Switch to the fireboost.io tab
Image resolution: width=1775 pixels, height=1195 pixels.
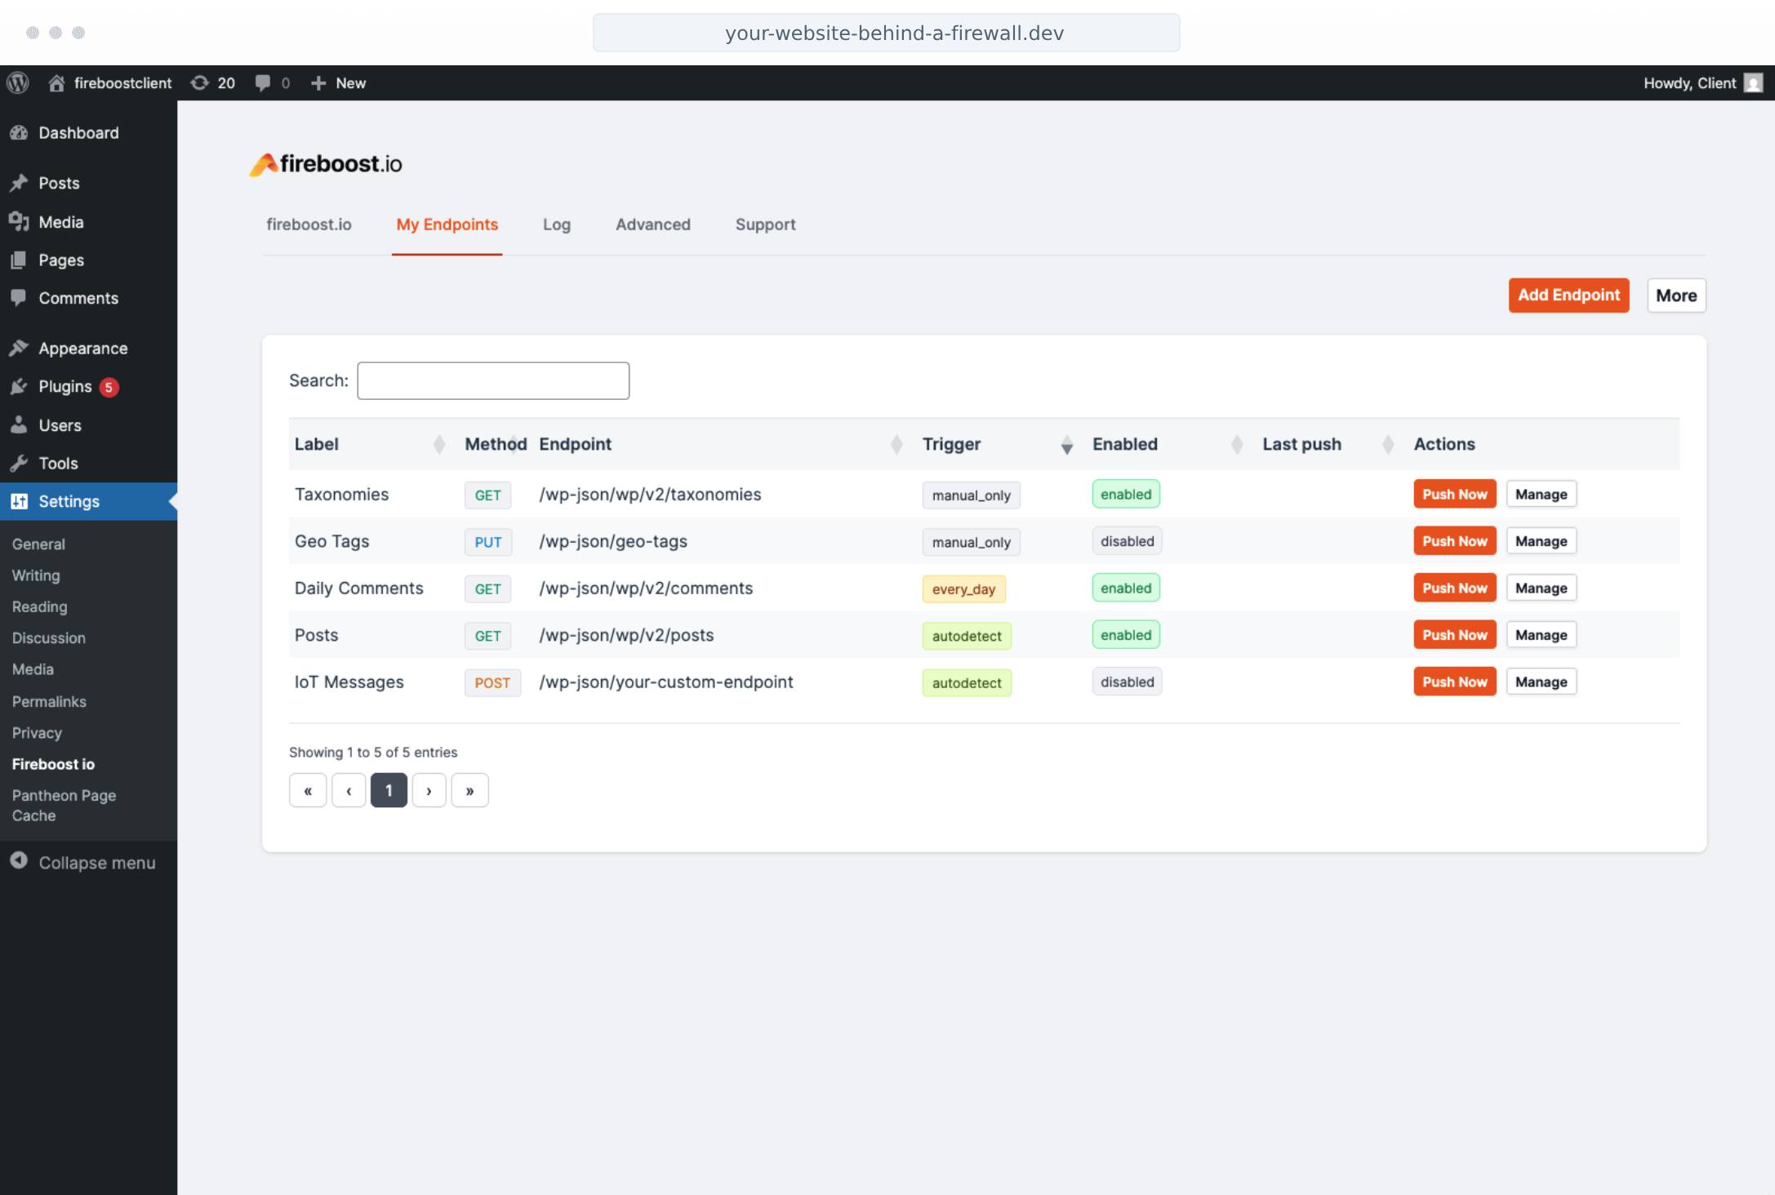point(309,224)
